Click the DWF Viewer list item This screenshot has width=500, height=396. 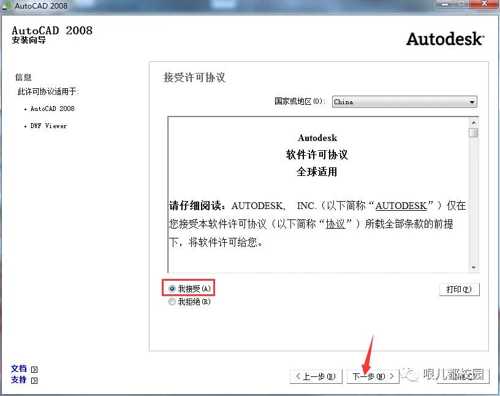point(48,126)
